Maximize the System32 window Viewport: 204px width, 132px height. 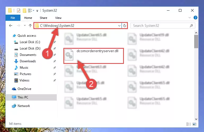180,10
